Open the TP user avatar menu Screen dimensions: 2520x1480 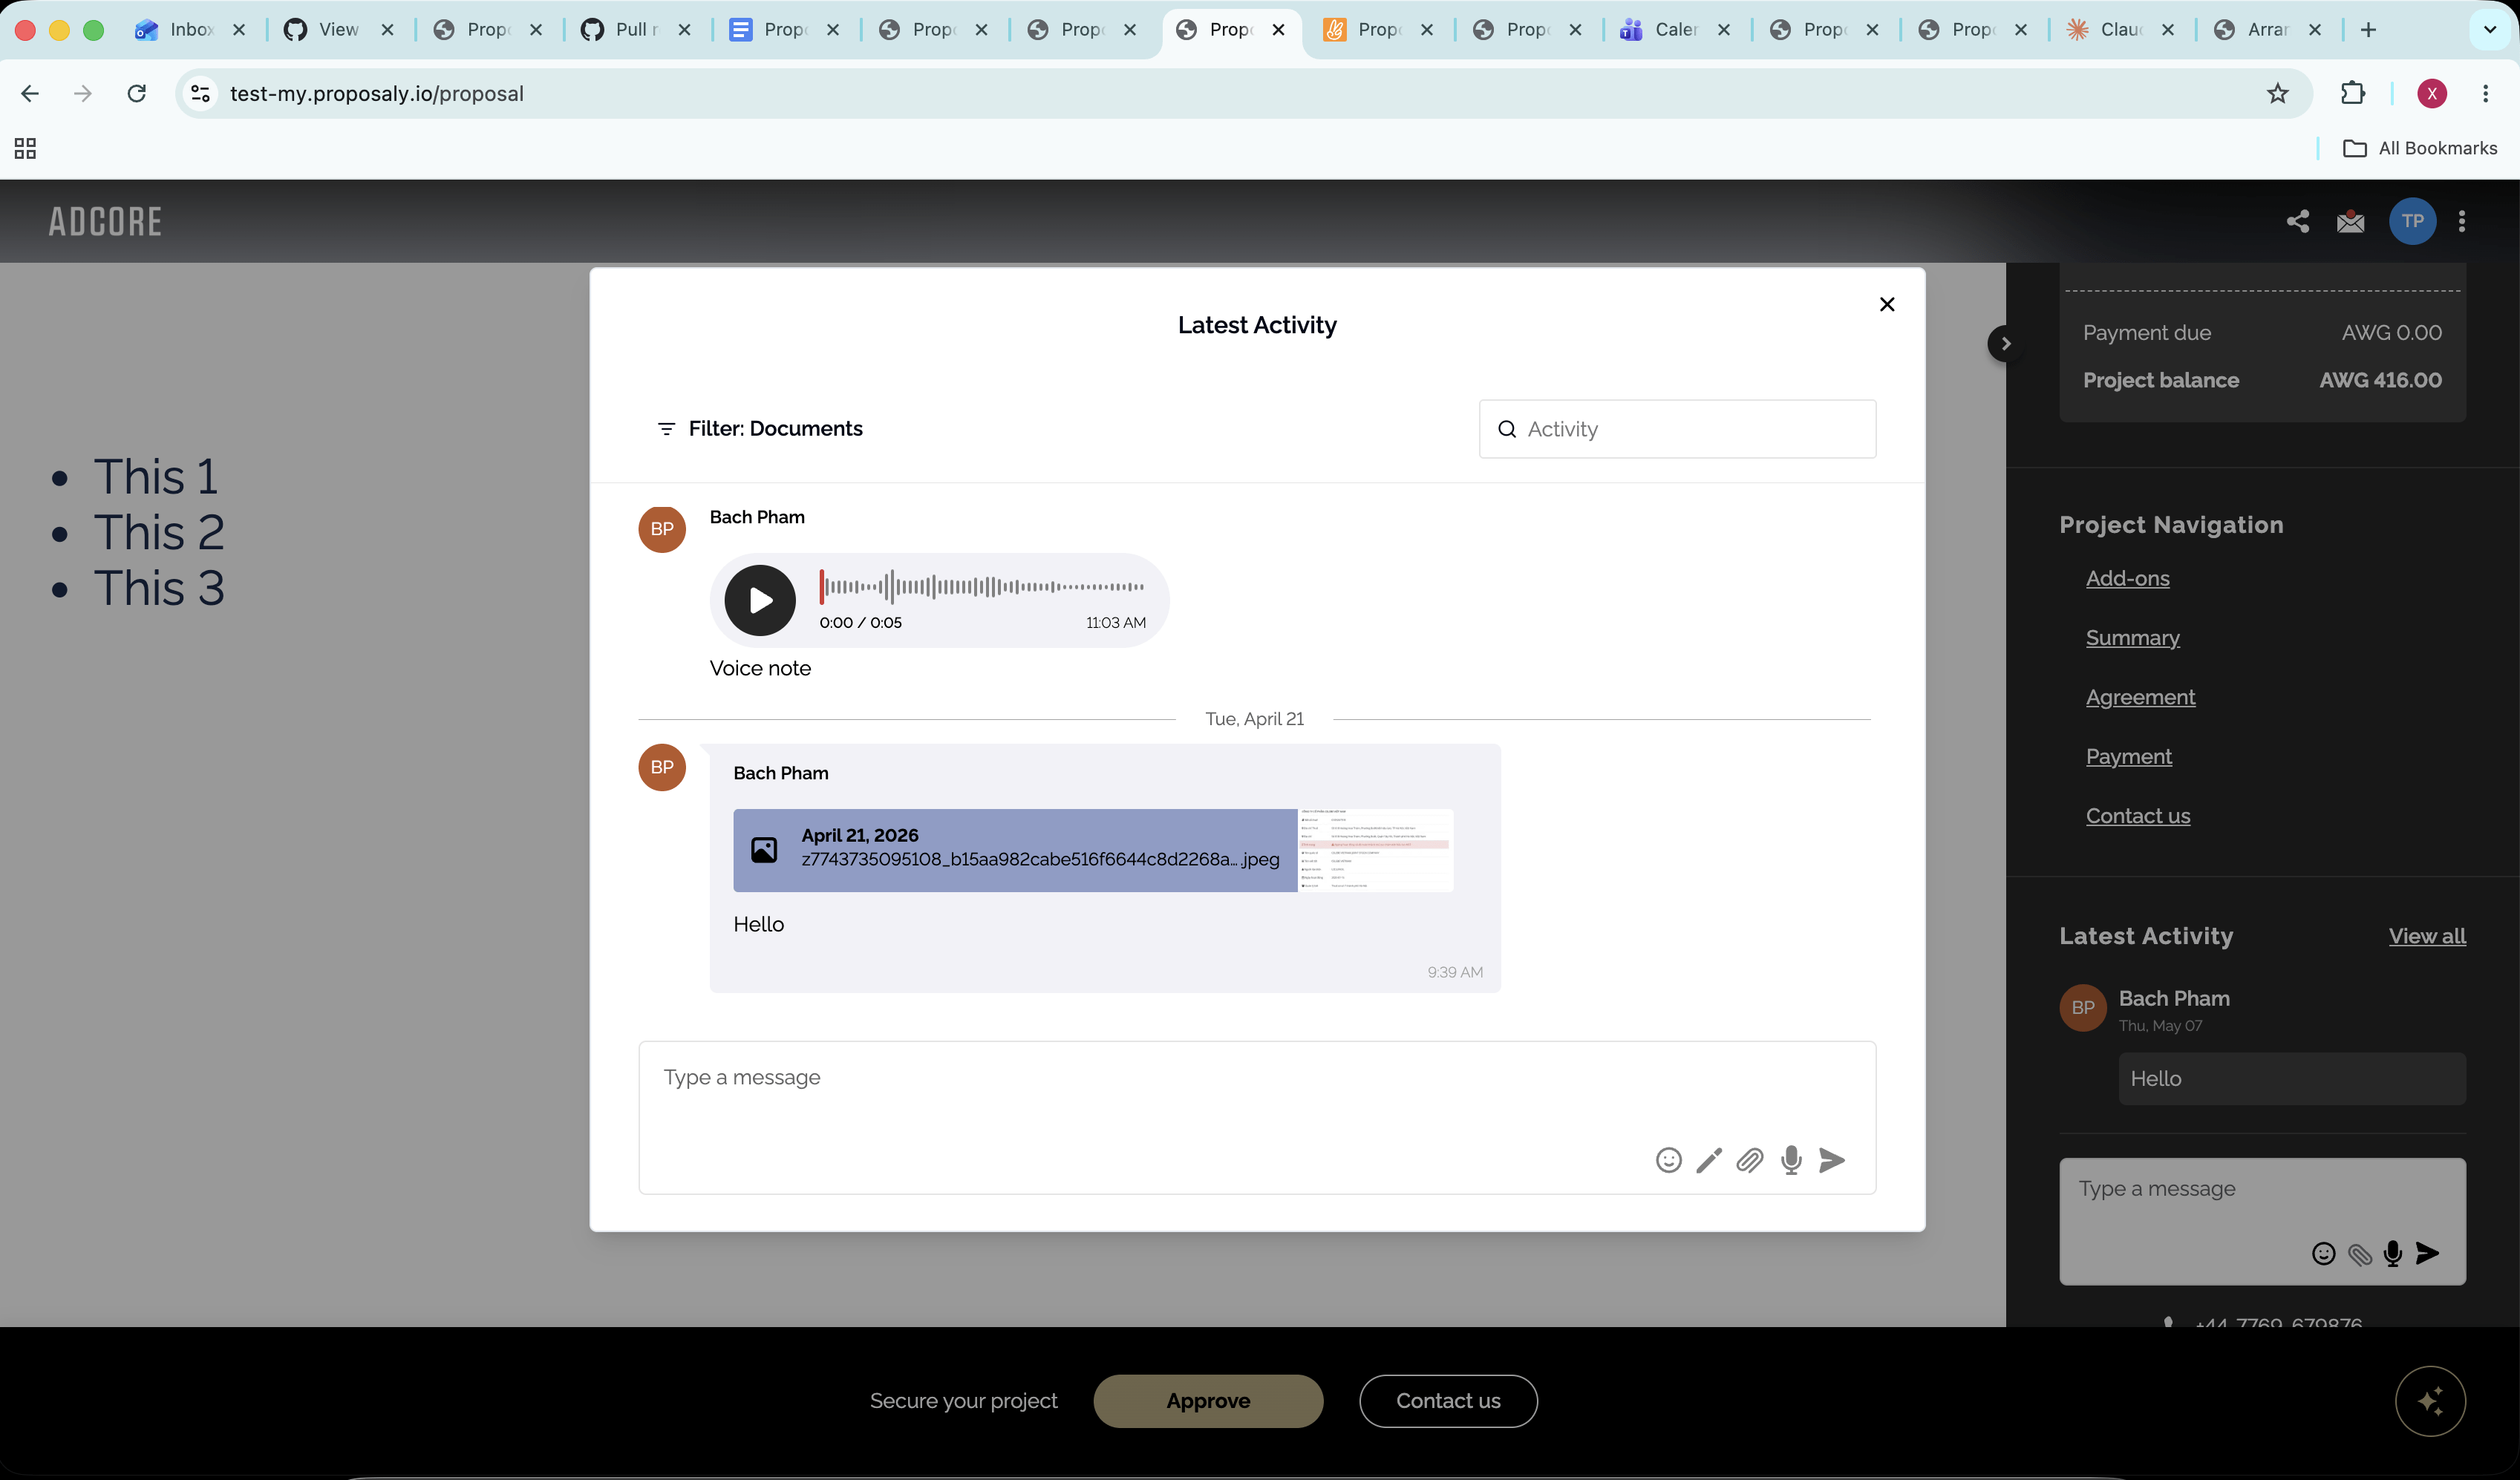[x=2413, y=221]
